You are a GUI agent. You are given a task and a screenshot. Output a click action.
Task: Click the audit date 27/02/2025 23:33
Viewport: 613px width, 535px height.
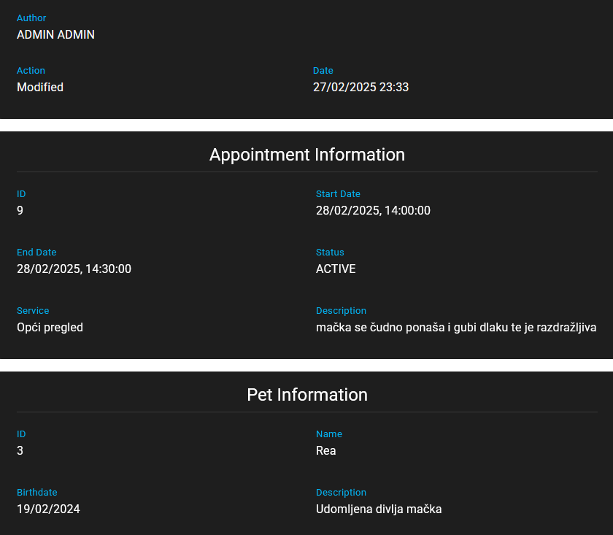(361, 87)
